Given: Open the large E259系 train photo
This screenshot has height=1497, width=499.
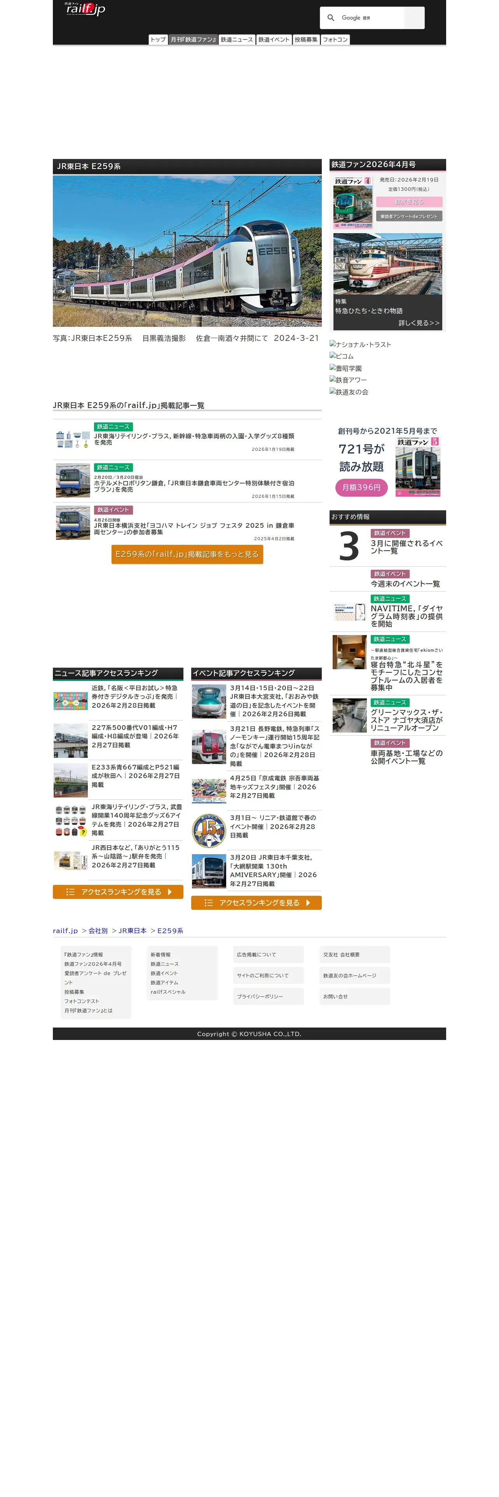Looking at the screenshot, I should click(187, 251).
